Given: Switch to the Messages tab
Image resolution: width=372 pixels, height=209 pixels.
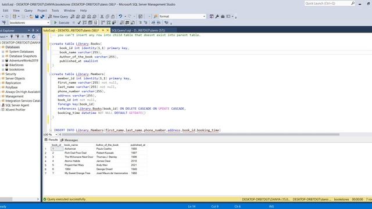Looking at the screenshot, I should click(x=69, y=140).
